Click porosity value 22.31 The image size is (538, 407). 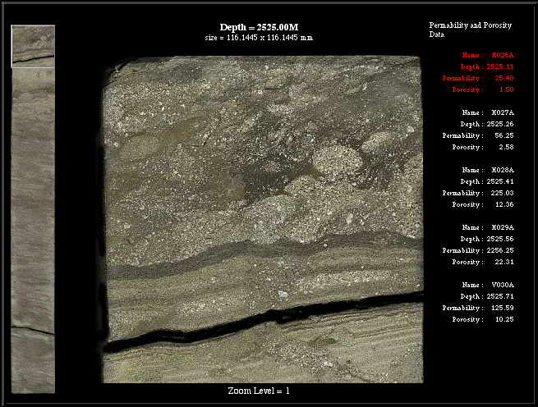504,262
